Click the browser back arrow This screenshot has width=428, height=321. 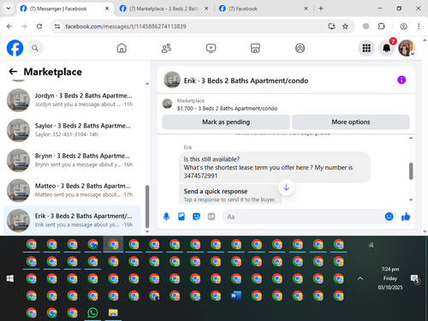tap(9, 27)
